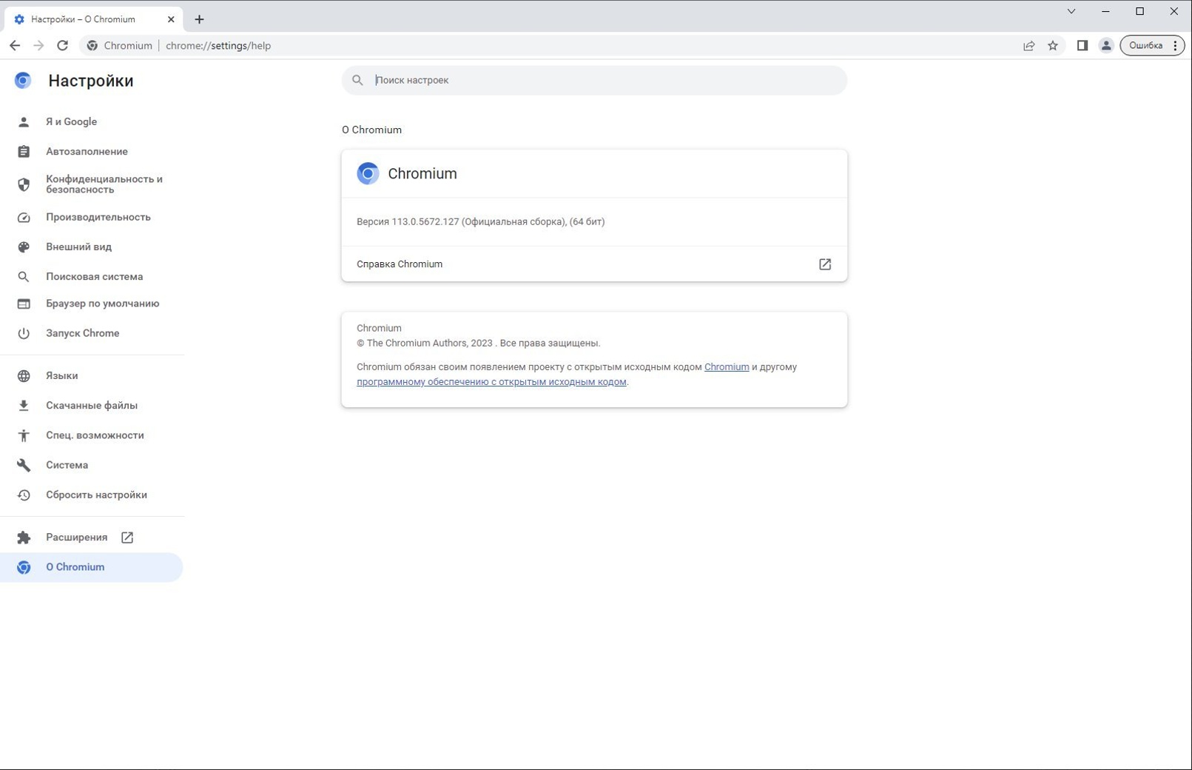Open the open-source software link
This screenshot has width=1192, height=770.
click(x=491, y=382)
